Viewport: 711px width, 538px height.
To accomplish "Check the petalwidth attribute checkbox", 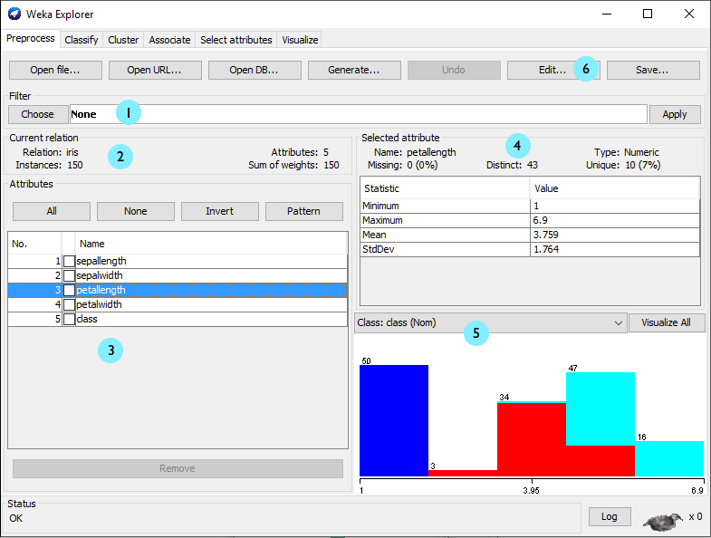I will [69, 305].
